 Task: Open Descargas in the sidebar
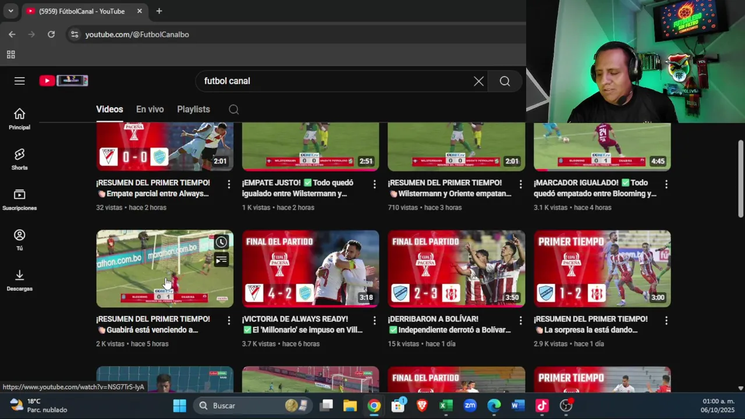(x=20, y=280)
